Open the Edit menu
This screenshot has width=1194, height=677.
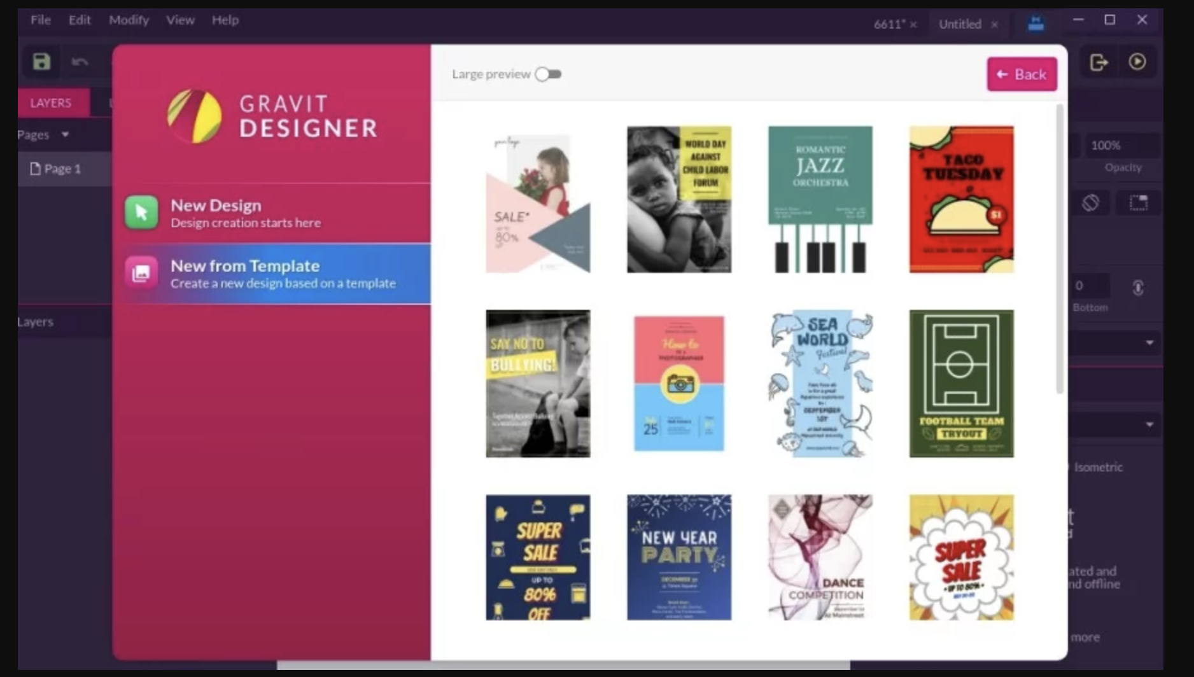tap(80, 20)
